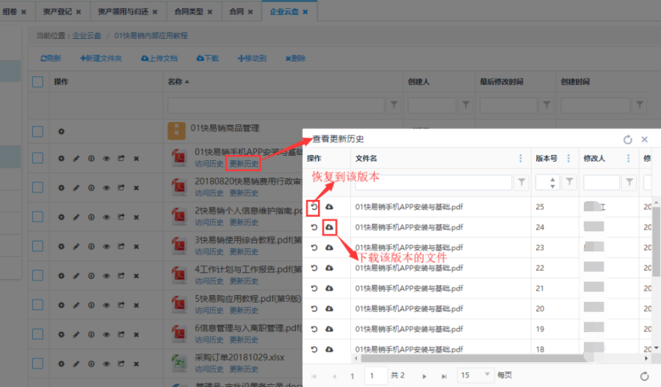Open the page size dropdown showing 15

tap(474, 375)
